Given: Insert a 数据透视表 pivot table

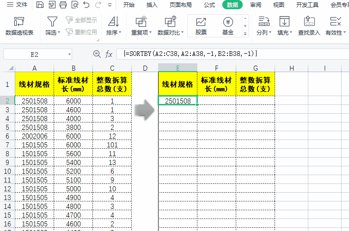Looking at the screenshot, I should pyautogui.click(x=19, y=26).
